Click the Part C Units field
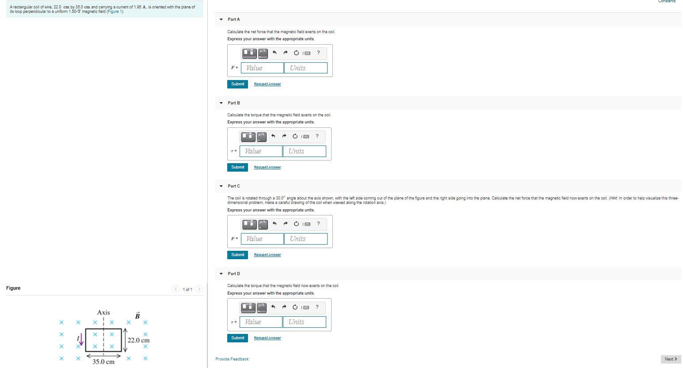This screenshot has height=368, width=683. point(306,239)
